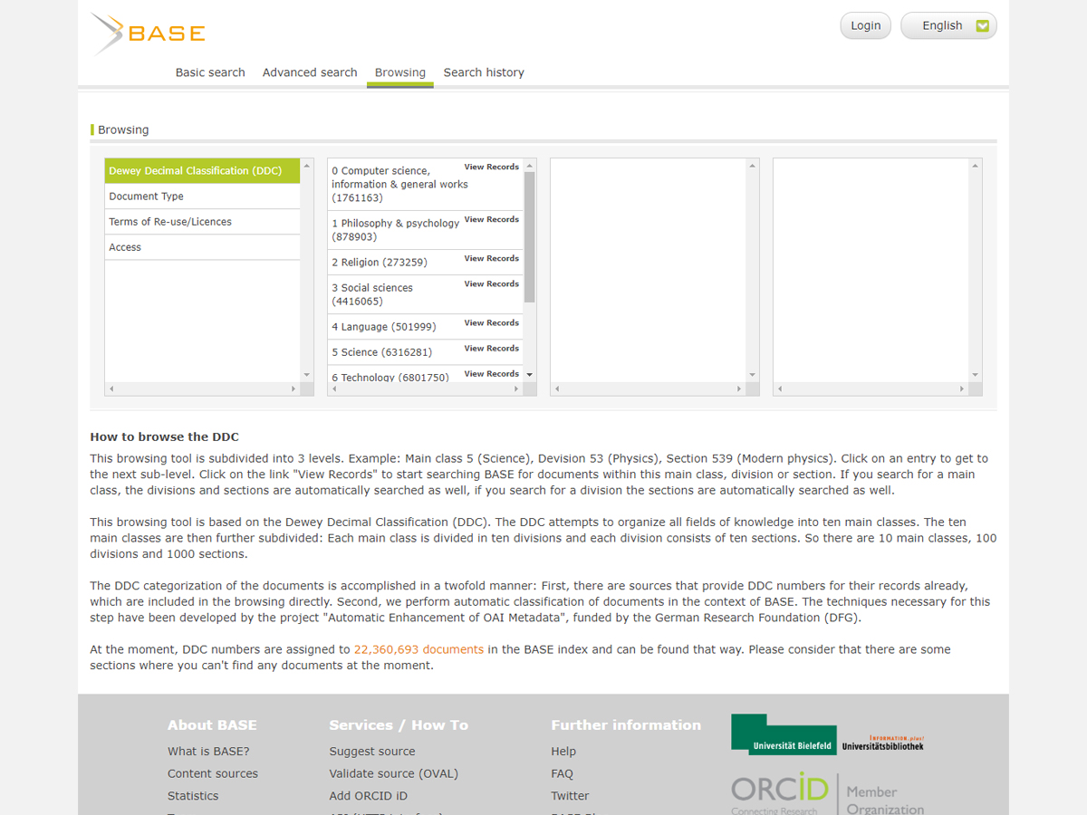Go to the Search history tab
The width and height of the screenshot is (1087, 815).
(x=484, y=72)
